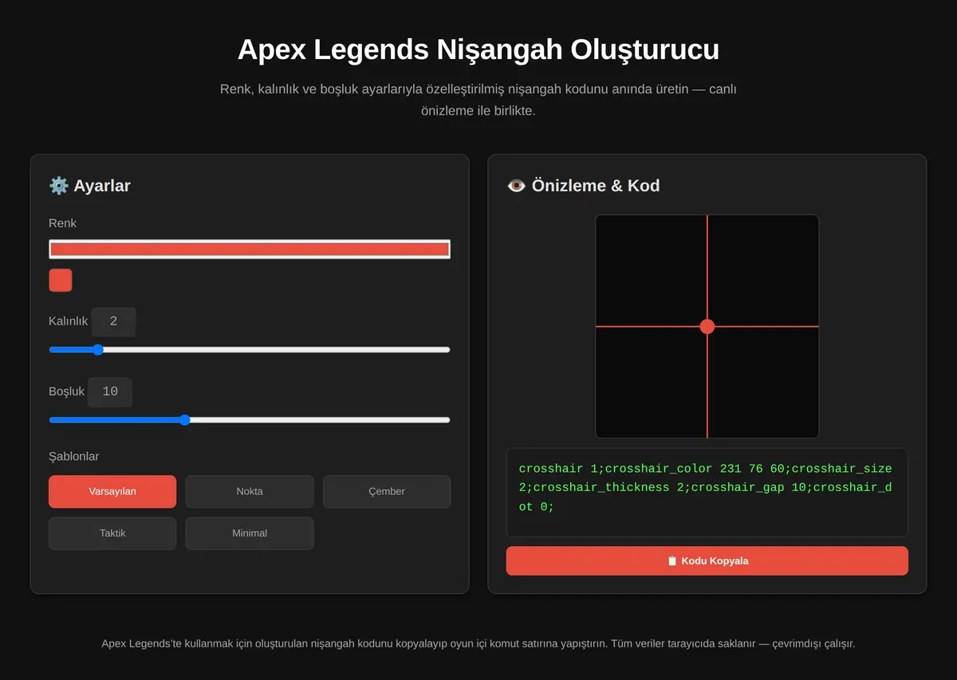
Task: Click the subtitle starting with Renk, kalınlık
Action: [x=478, y=100]
